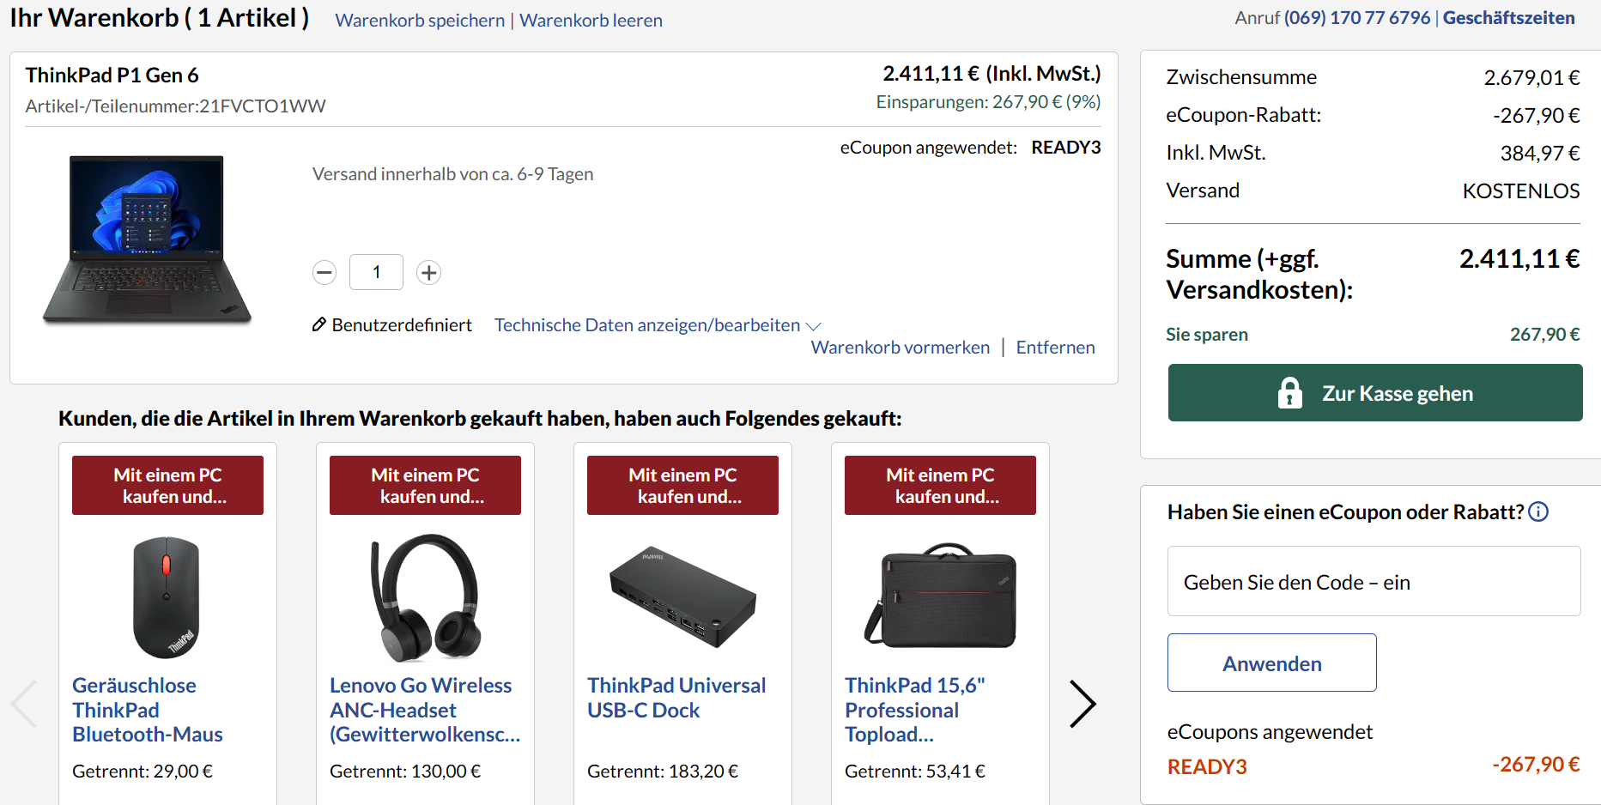Increase laptop quantity with plus icon
The width and height of the screenshot is (1601, 805).
tap(428, 273)
